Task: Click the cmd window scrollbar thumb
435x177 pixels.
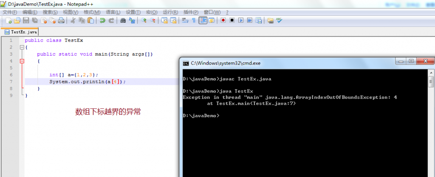Action: tap(431, 81)
